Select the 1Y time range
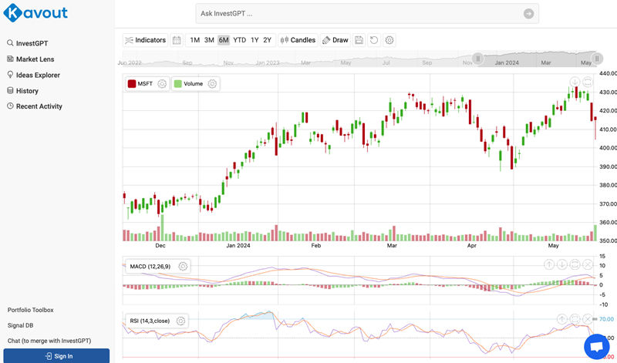617x363 pixels. (255, 40)
